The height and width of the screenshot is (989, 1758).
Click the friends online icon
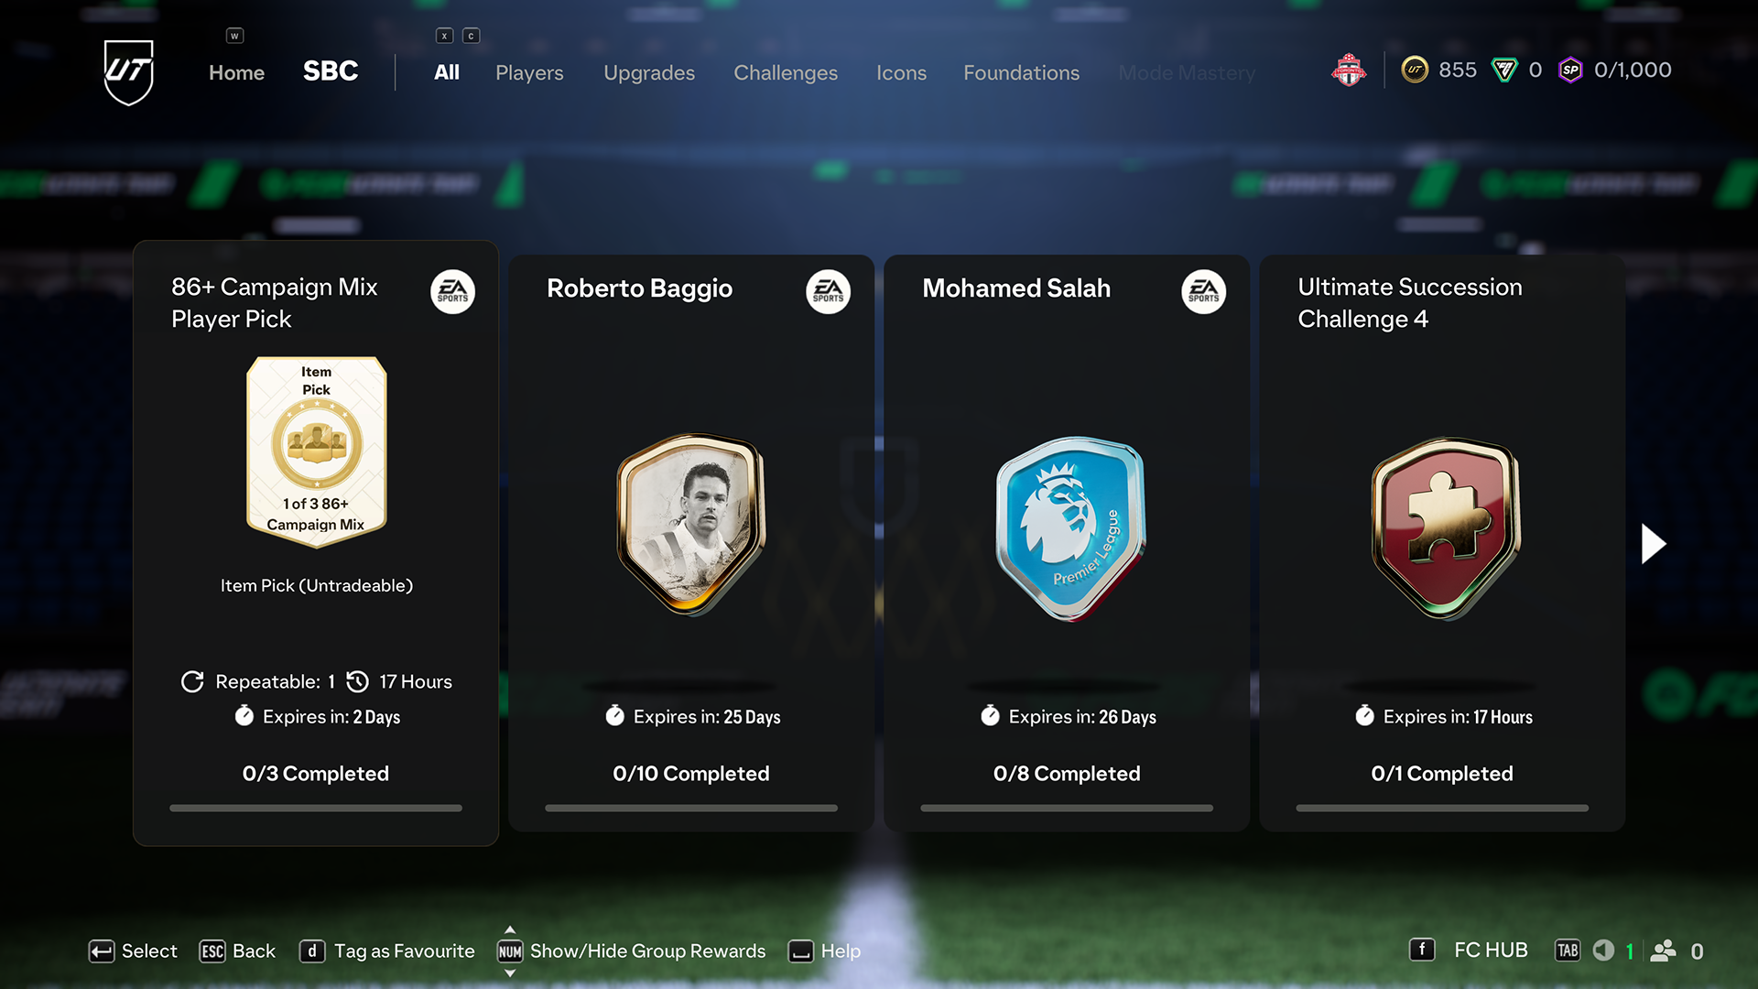[1663, 951]
